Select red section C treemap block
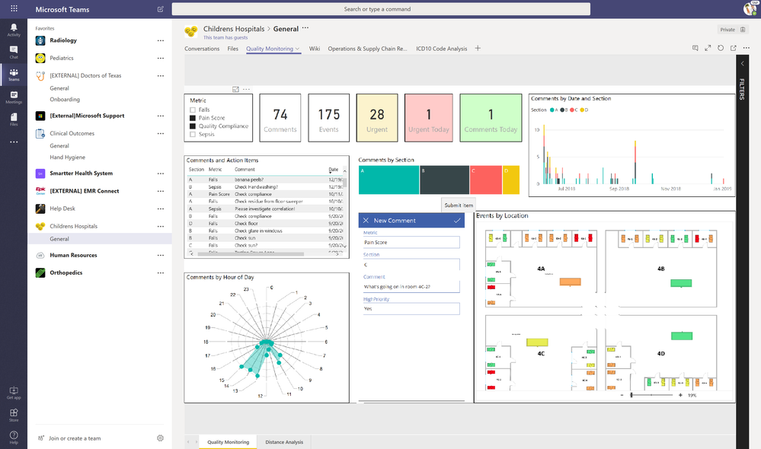The image size is (761, 449). coord(486,180)
